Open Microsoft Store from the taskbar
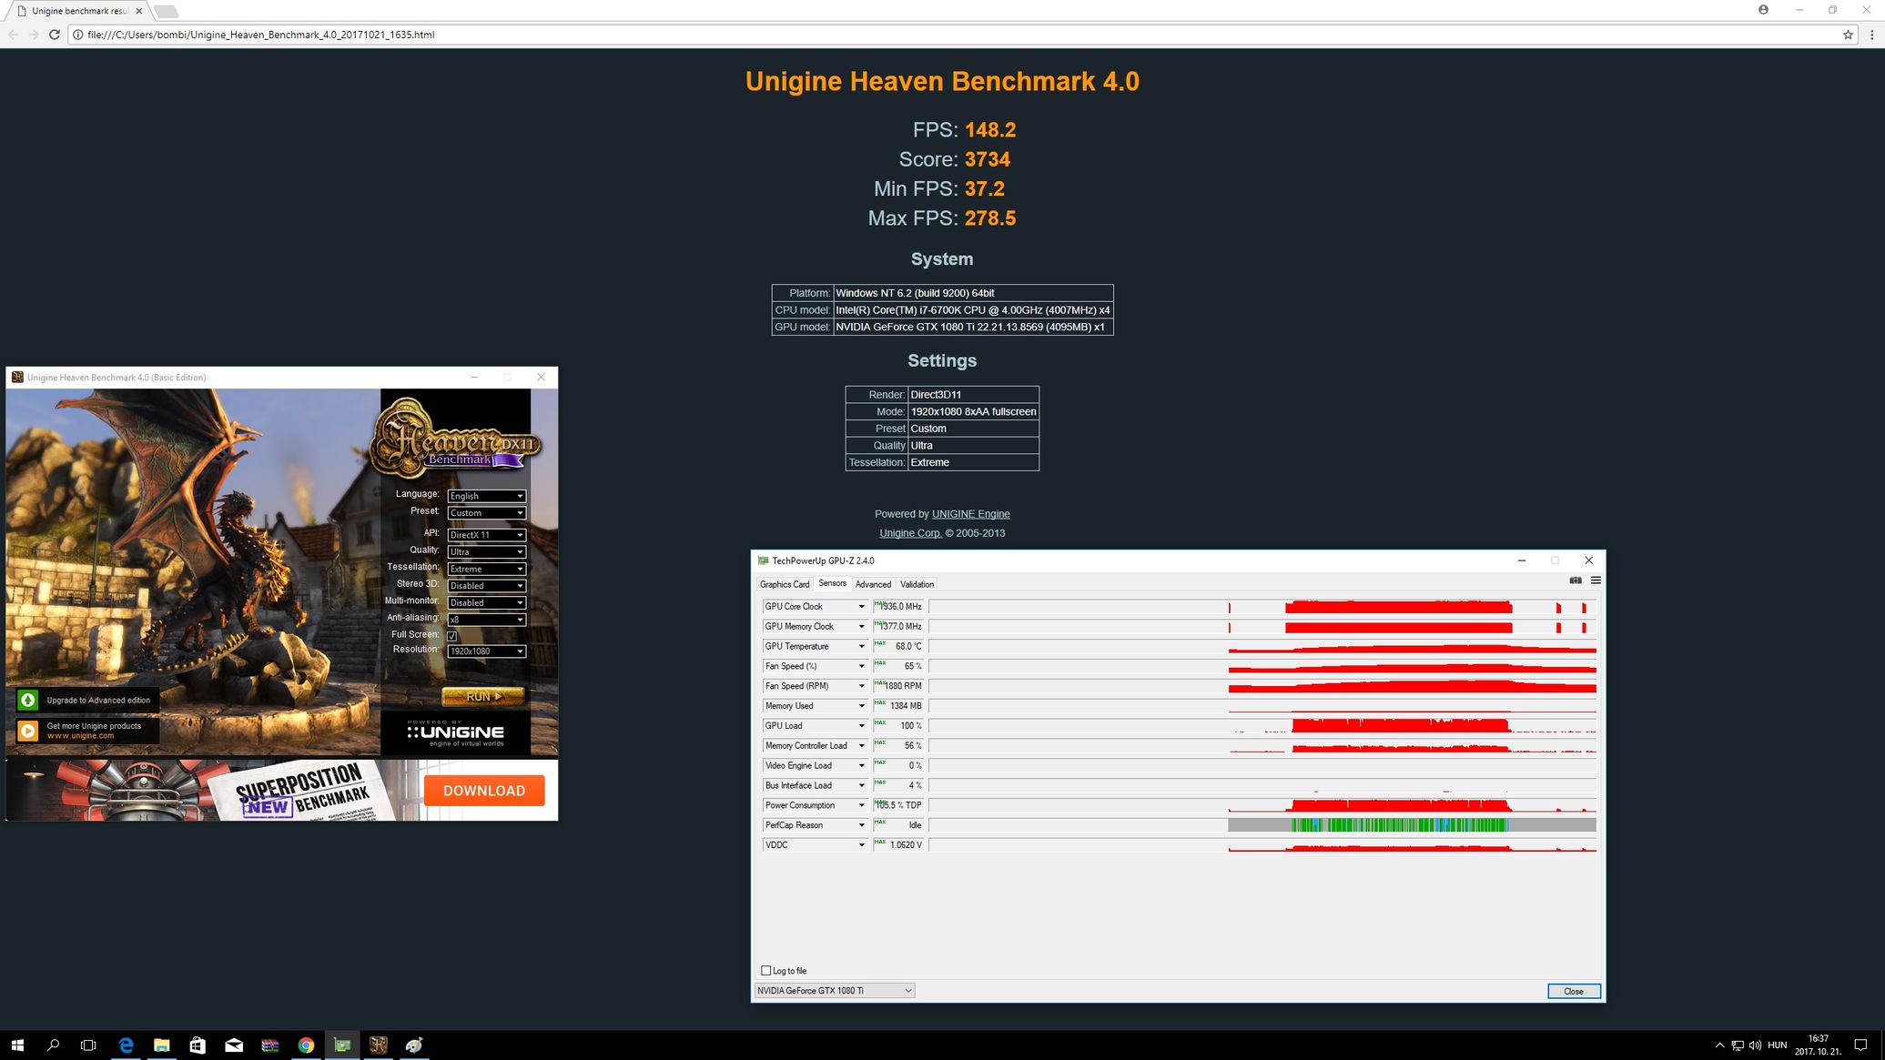The width and height of the screenshot is (1885, 1060). click(198, 1045)
